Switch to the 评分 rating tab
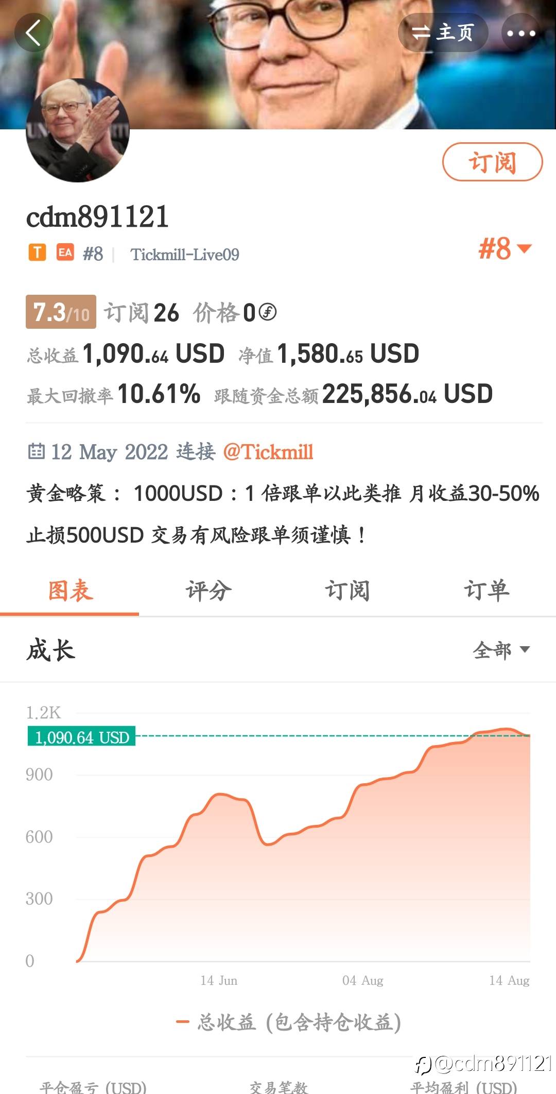Viewport: 556px width, 1094px height. 208,591
